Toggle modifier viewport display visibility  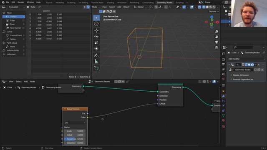[249, 65]
